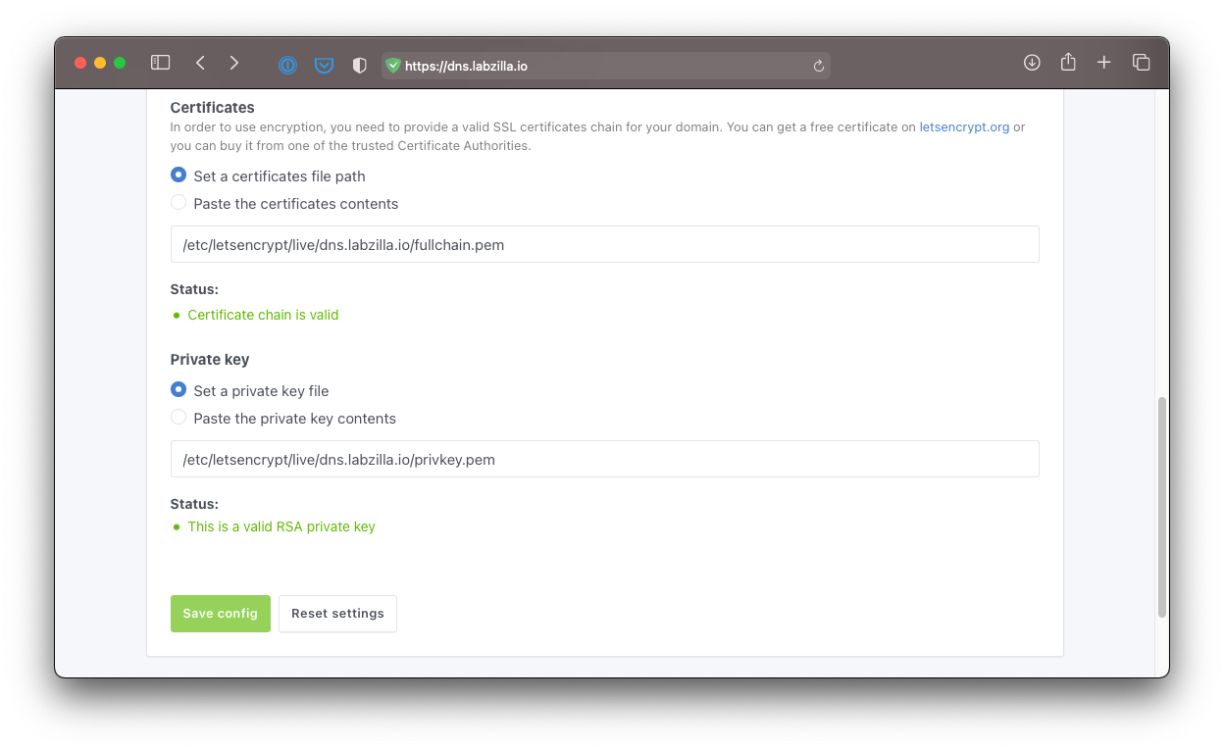Select 'Set a certificates file path' option
The image size is (1224, 750).
pyautogui.click(x=178, y=175)
